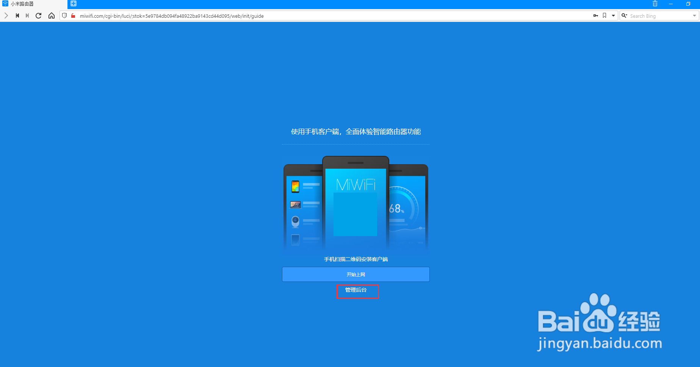Reload the current page
The image size is (700, 367).
[38, 16]
